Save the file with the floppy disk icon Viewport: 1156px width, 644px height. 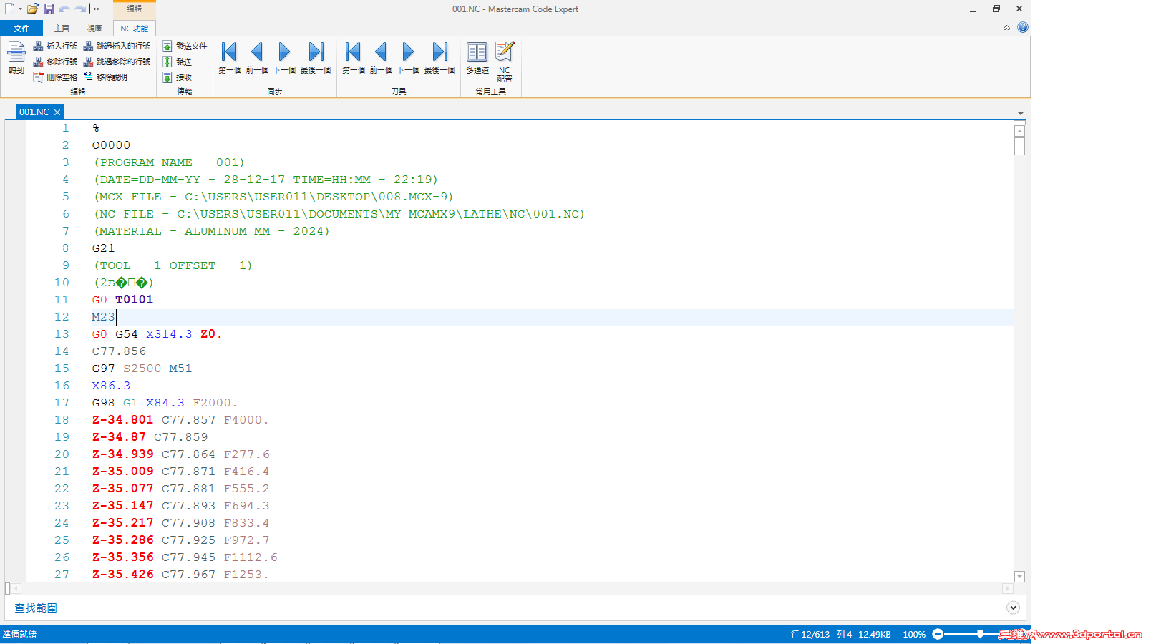coord(49,9)
